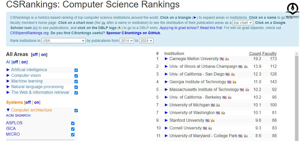Turn All Areas off
The image size is (303, 141).
[x=35, y=55]
